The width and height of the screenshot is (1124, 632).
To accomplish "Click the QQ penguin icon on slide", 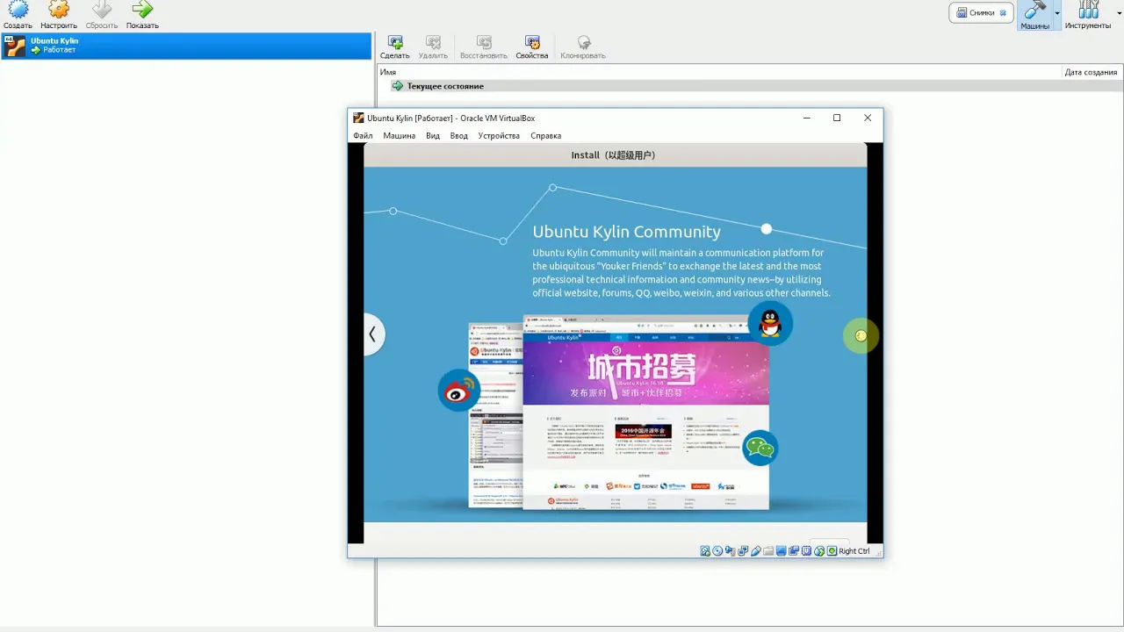I will tap(770, 323).
